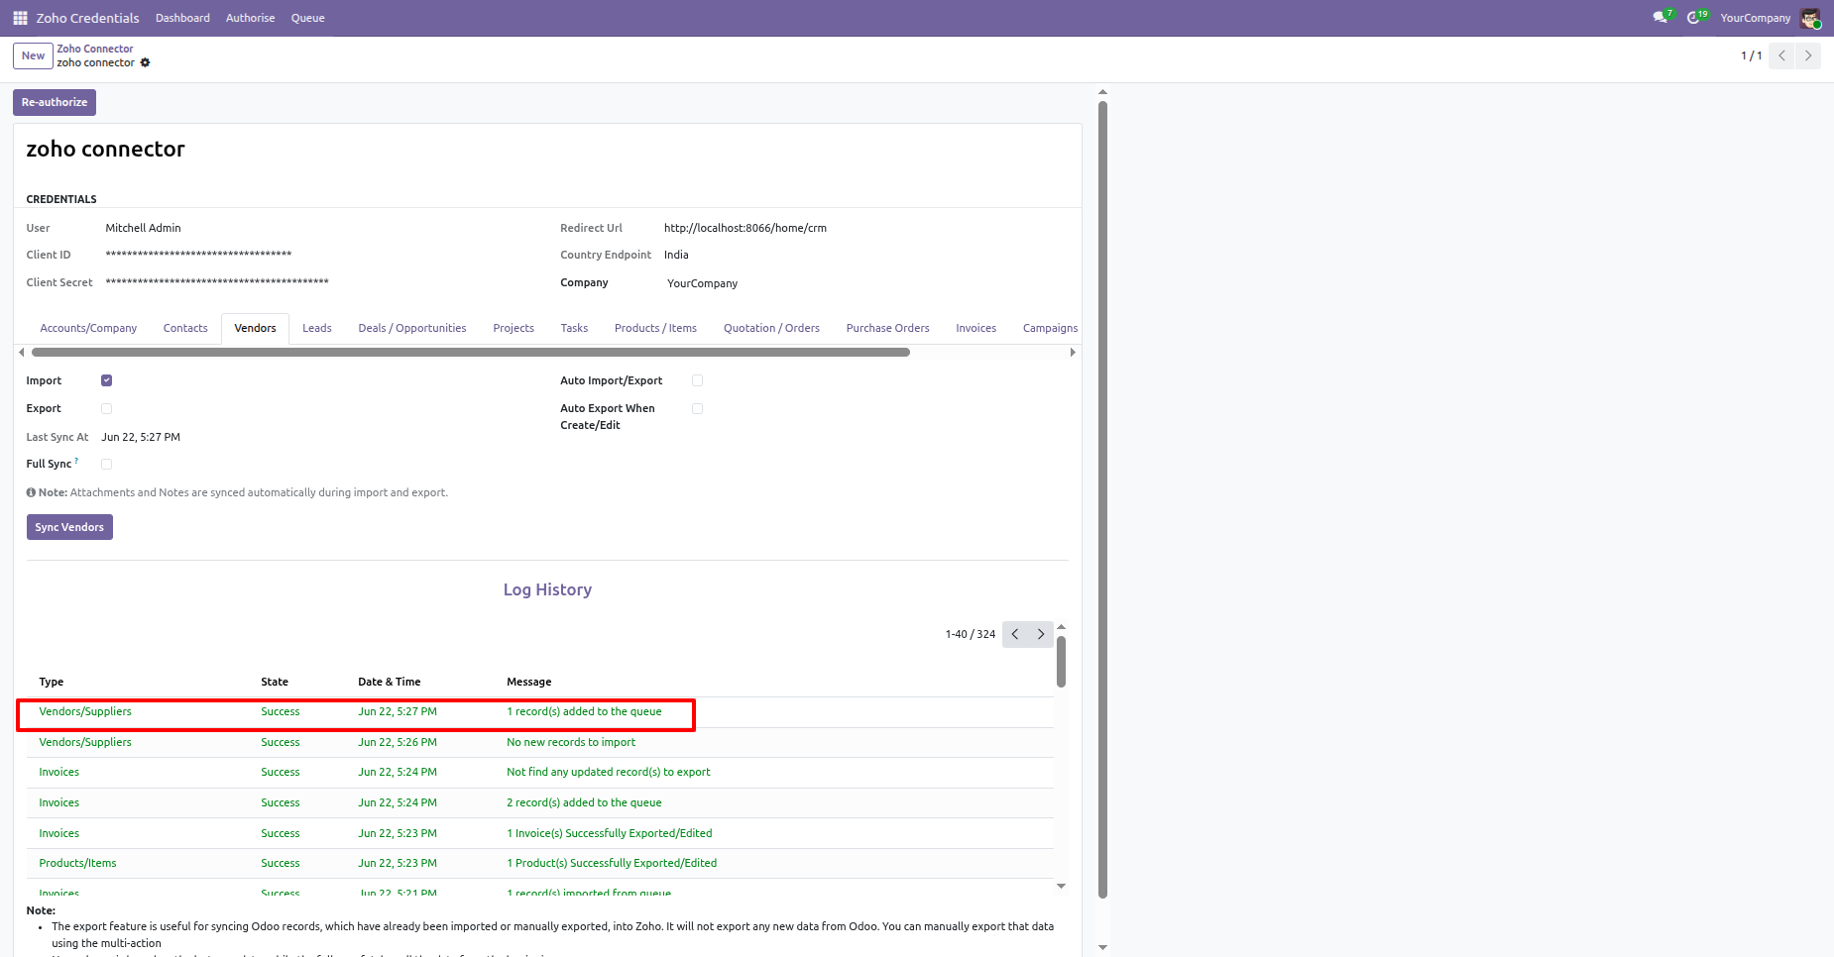Enable the Auto Import/Export checkbox
This screenshot has width=1834, height=957.
698,380
